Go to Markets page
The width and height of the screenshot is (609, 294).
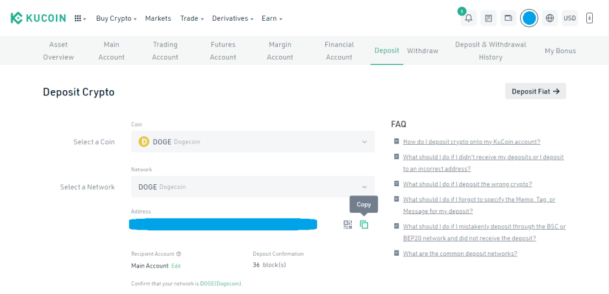click(158, 18)
